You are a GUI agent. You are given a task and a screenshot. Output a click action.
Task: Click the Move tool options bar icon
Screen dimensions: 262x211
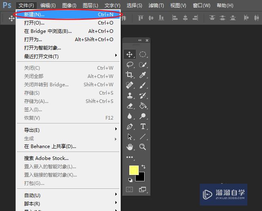point(11,18)
